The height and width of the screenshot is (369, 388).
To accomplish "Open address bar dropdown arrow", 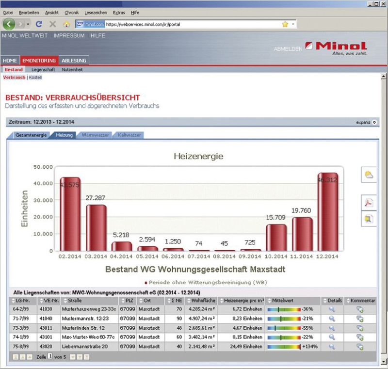I will tap(293, 24).
